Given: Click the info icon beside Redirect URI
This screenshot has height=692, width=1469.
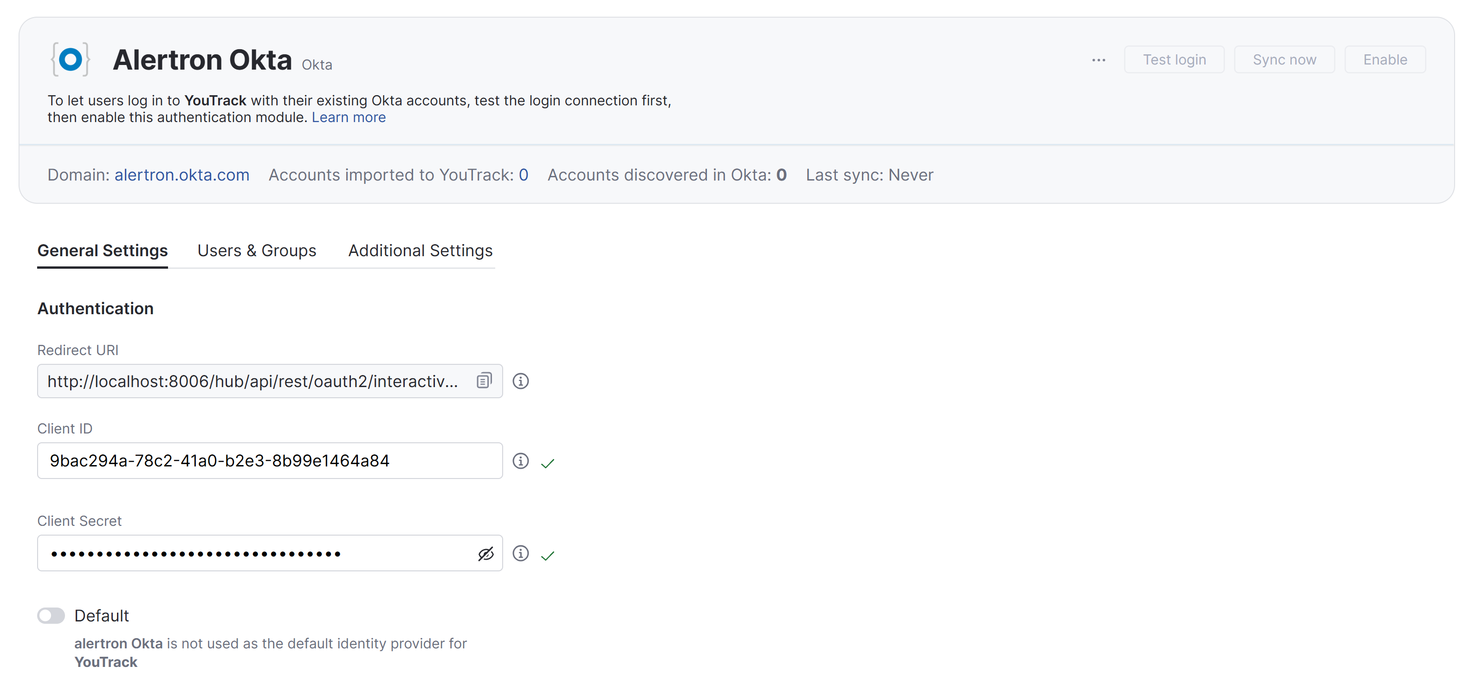Looking at the screenshot, I should click(x=521, y=382).
